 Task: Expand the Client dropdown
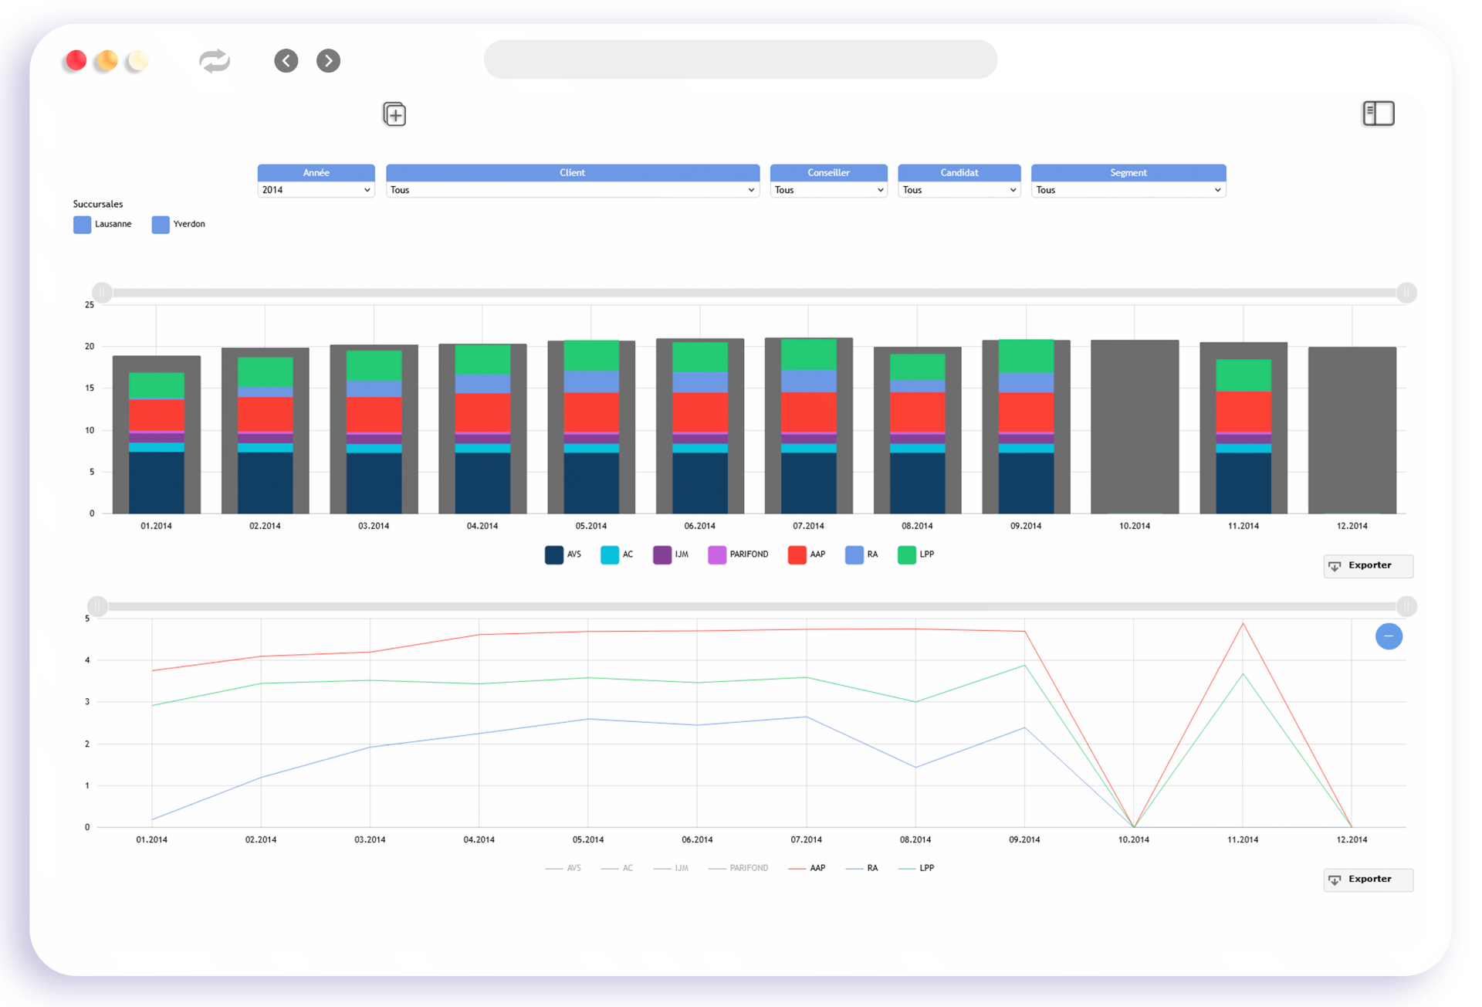[x=572, y=190]
